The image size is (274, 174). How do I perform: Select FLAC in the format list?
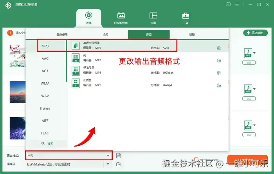[x=45, y=133]
